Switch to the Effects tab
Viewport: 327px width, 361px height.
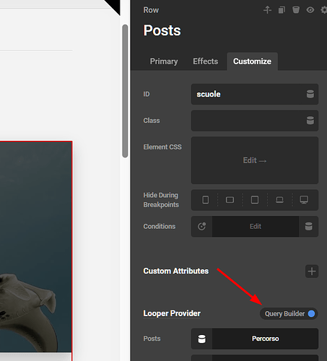[206, 61]
